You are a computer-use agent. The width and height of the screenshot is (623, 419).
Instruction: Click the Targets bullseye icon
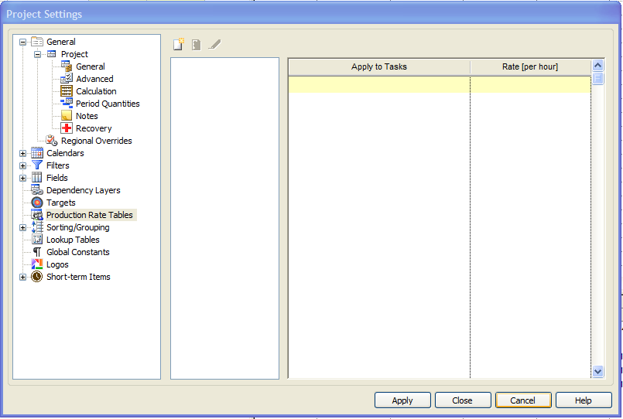37,203
